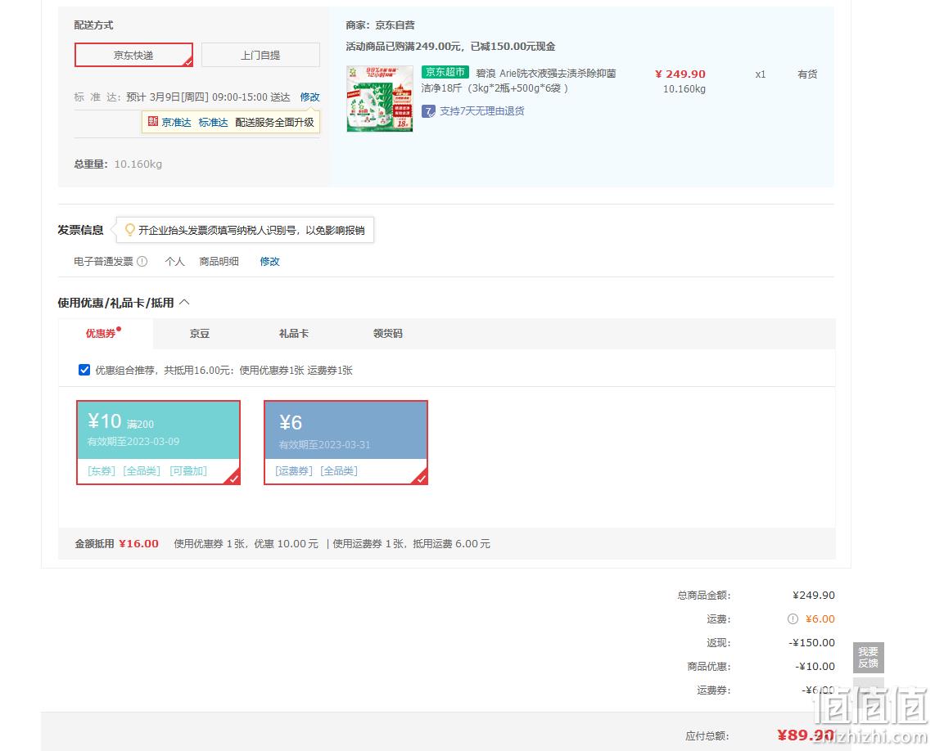The height and width of the screenshot is (751, 935).
Task: Open the 碧浪 laundry liquid product title
Action: tap(518, 80)
